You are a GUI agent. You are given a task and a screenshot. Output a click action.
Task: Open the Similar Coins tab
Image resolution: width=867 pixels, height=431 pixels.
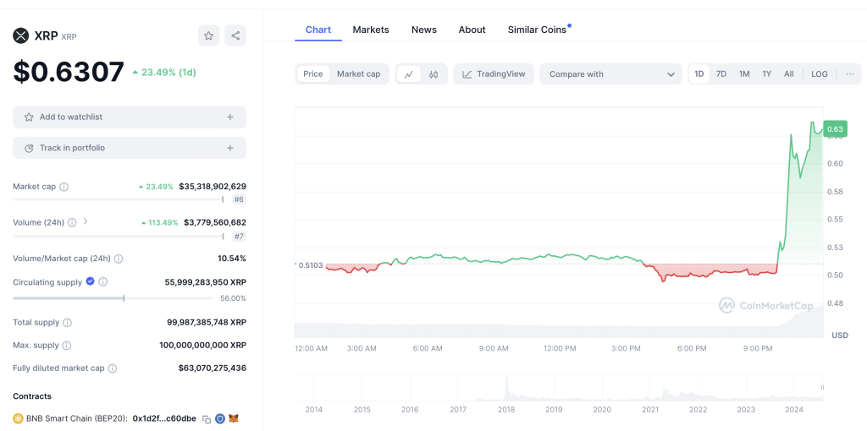[x=538, y=30]
